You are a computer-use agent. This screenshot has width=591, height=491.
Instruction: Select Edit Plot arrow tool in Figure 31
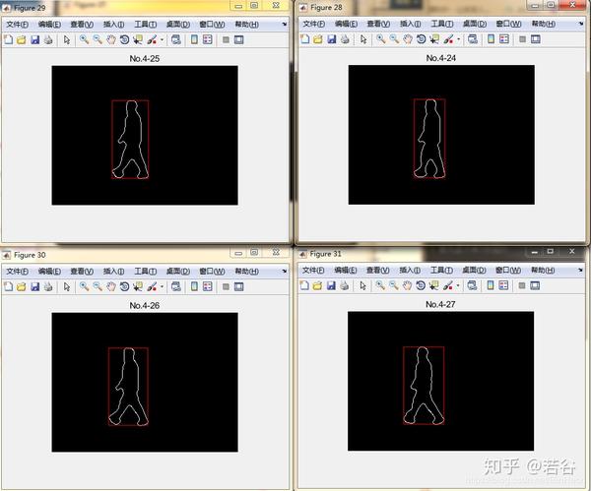(x=362, y=285)
